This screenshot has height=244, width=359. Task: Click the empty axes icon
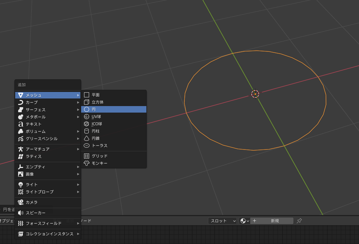click(21, 167)
